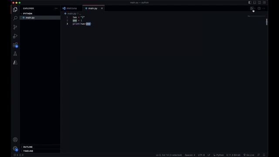Click the editor vertical scrollbar thumb

click(x=266, y=22)
